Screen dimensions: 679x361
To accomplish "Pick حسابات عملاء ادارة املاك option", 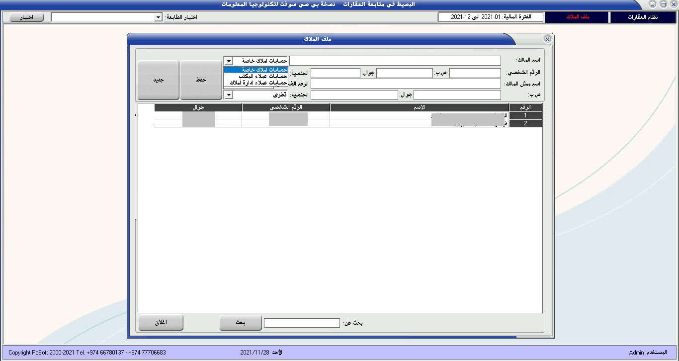I will pos(255,83).
